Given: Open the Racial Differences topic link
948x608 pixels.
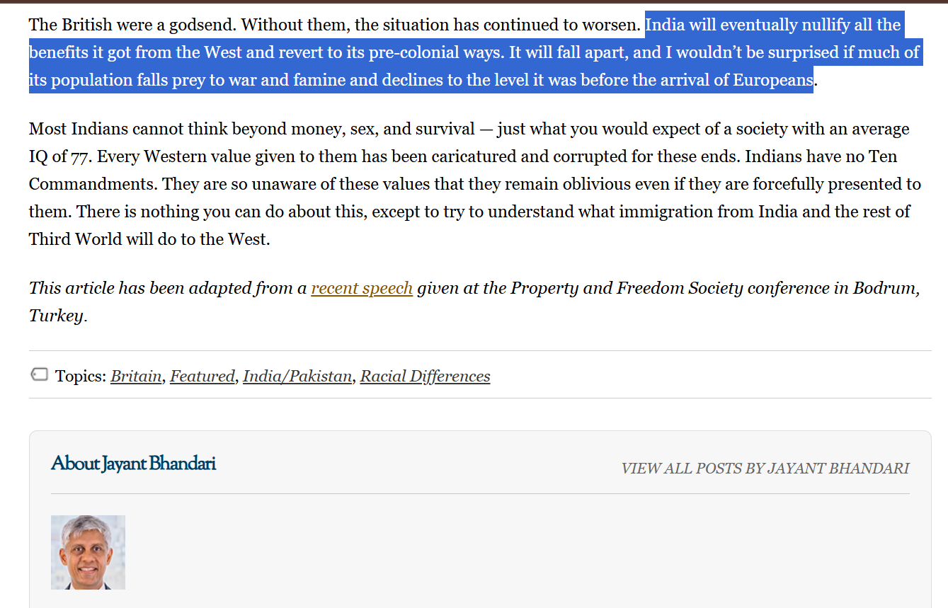Looking at the screenshot, I should pos(425,376).
